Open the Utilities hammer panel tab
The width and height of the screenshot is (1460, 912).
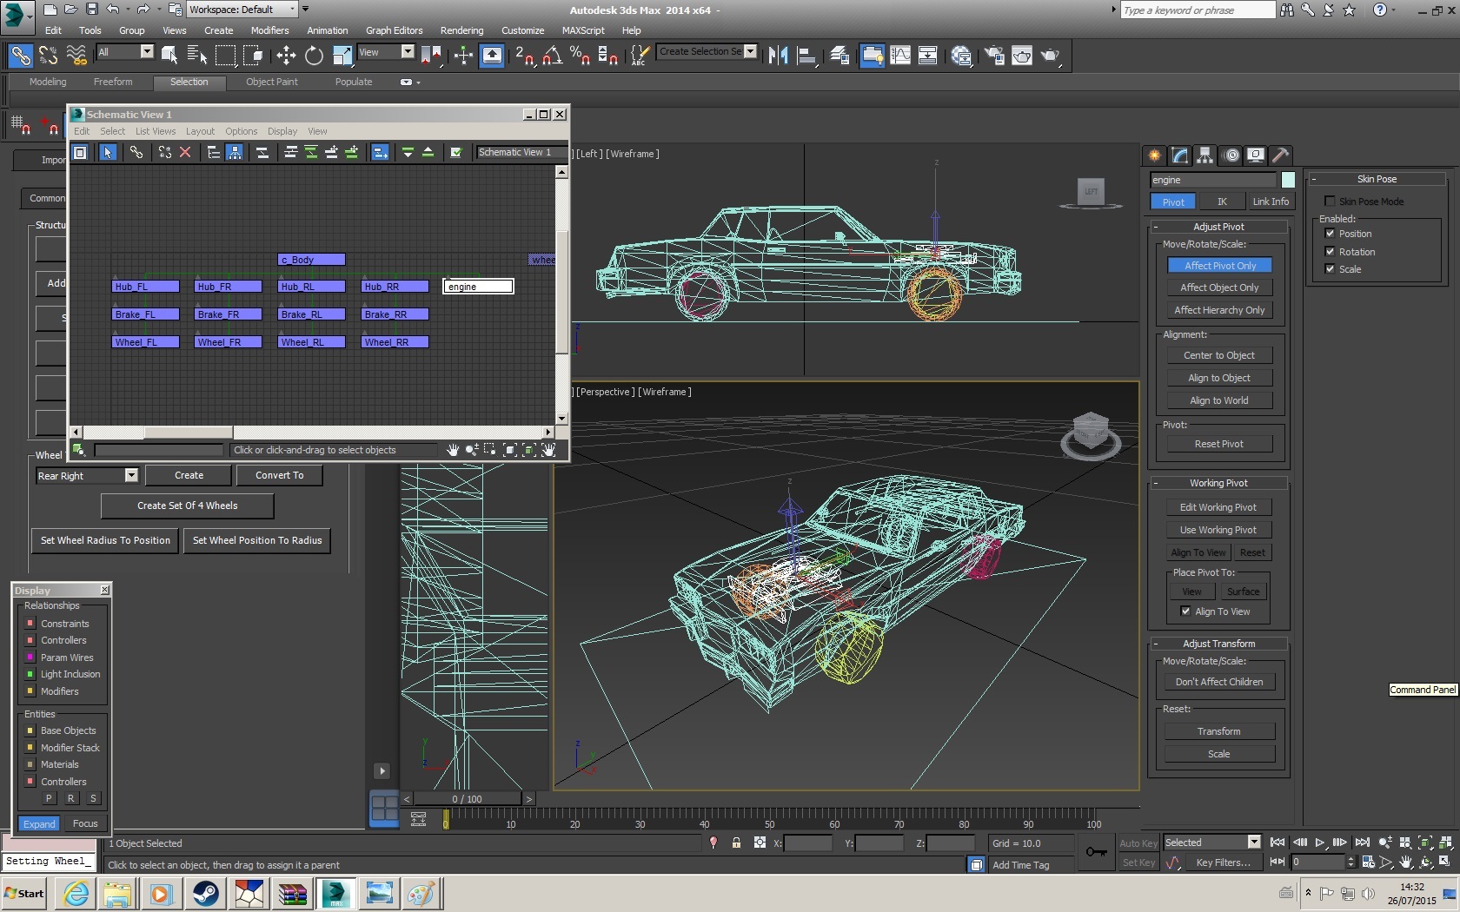point(1280,155)
